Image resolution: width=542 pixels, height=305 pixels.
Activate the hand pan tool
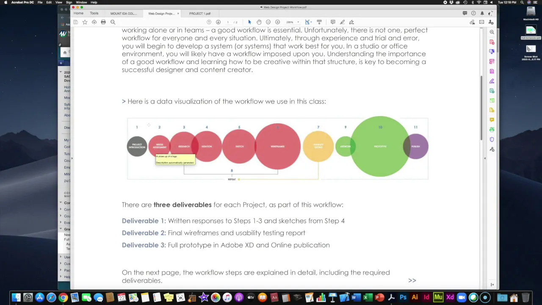coord(259,22)
